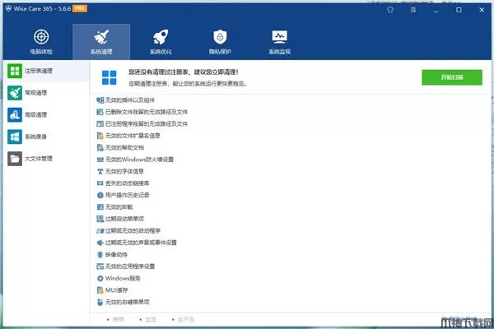Click the 全选 select-all link
The width and height of the screenshot is (494, 329).
pos(151,320)
